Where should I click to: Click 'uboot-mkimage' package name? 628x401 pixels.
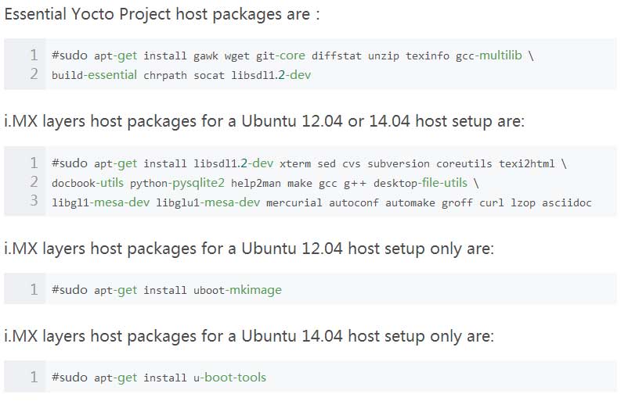coord(237,290)
